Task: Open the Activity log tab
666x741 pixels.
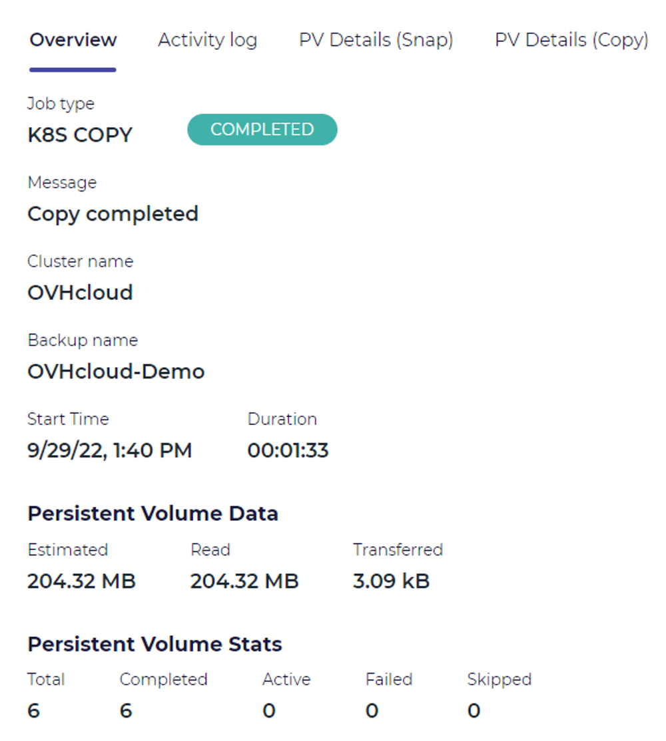Action: coord(207,40)
